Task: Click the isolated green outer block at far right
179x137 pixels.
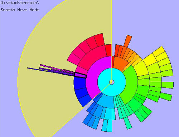Action: click(166, 97)
